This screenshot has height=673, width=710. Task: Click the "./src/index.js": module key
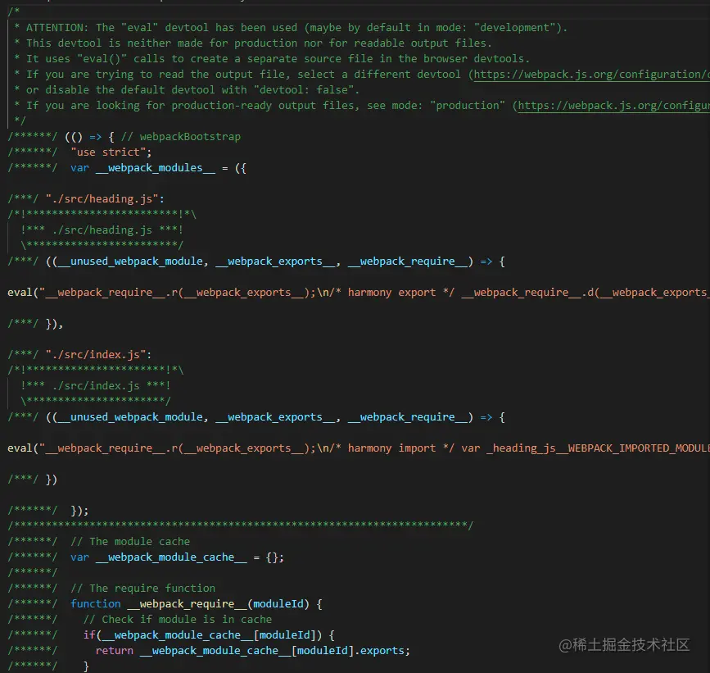pos(98,354)
